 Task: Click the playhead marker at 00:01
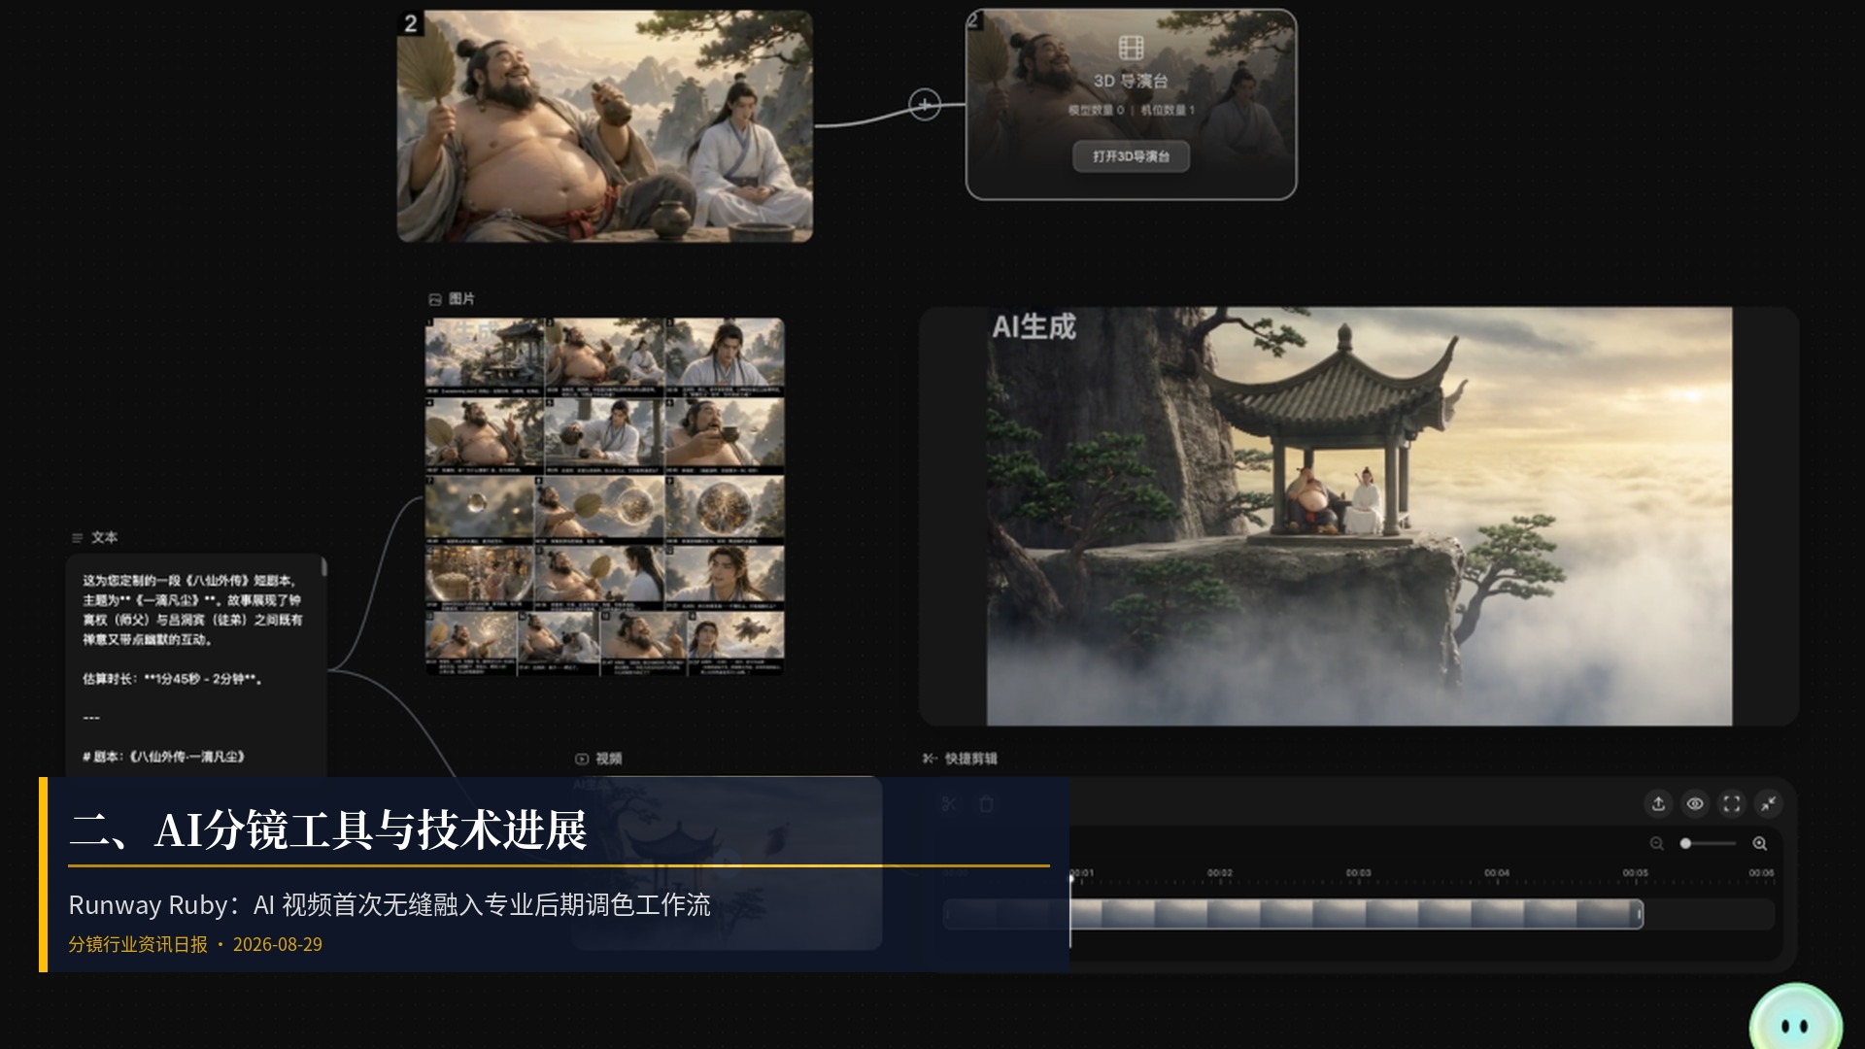[x=1071, y=877]
